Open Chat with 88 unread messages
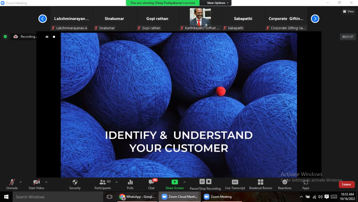The width and height of the screenshot is (358, 202). 151,184
